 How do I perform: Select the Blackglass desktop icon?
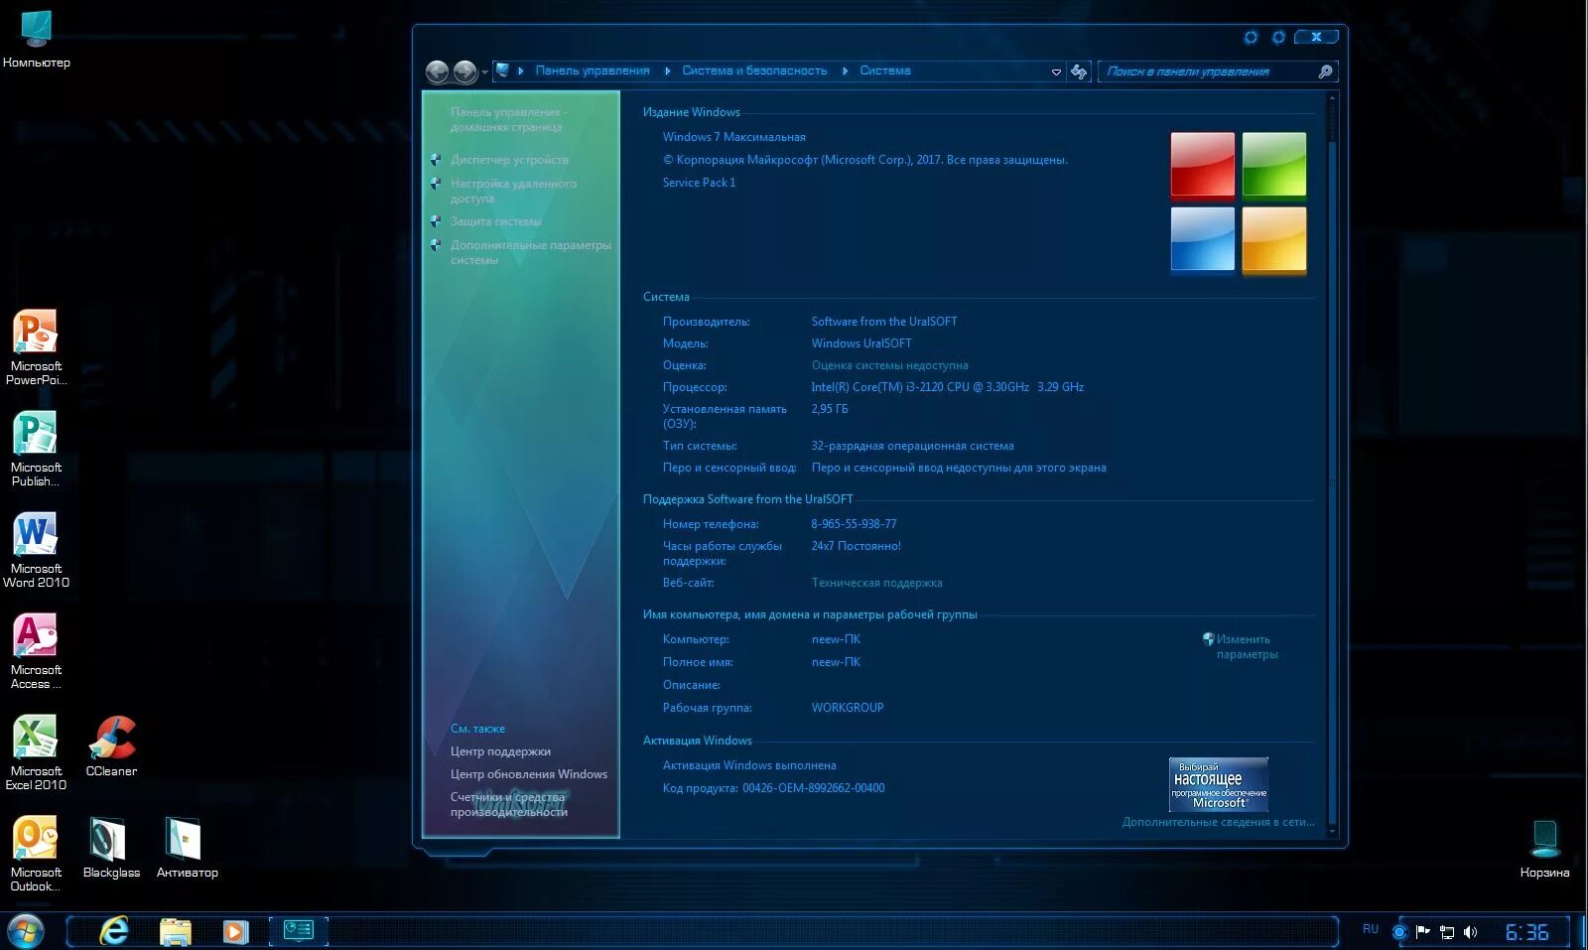[111, 847]
